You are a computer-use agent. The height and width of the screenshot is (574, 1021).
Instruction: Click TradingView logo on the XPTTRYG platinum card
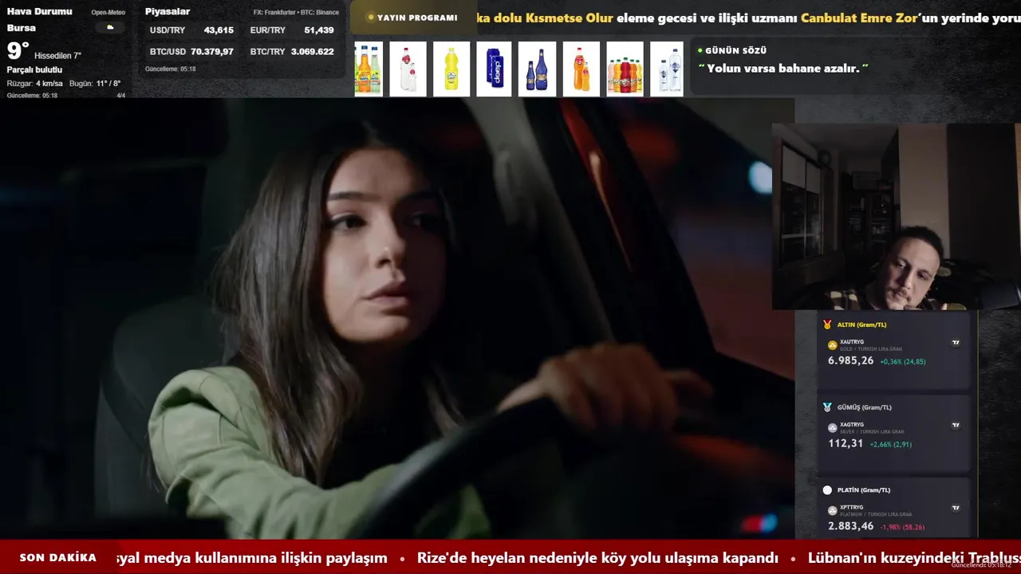click(x=956, y=508)
